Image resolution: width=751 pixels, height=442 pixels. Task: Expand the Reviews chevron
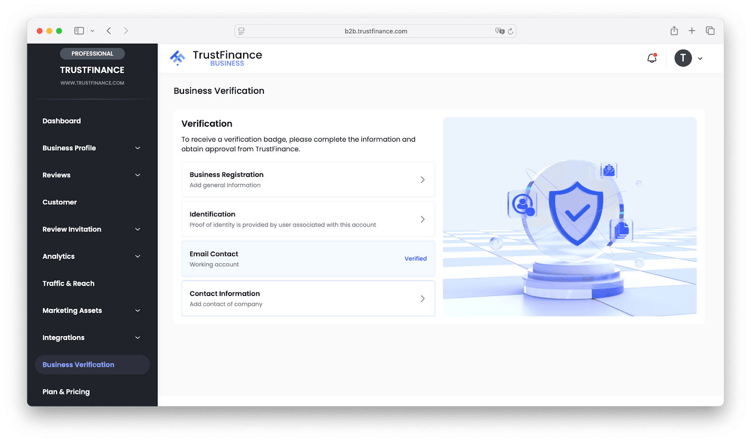(x=138, y=175)
